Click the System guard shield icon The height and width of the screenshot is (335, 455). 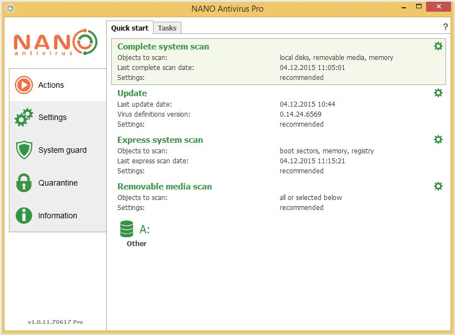[x=24, y=150]
